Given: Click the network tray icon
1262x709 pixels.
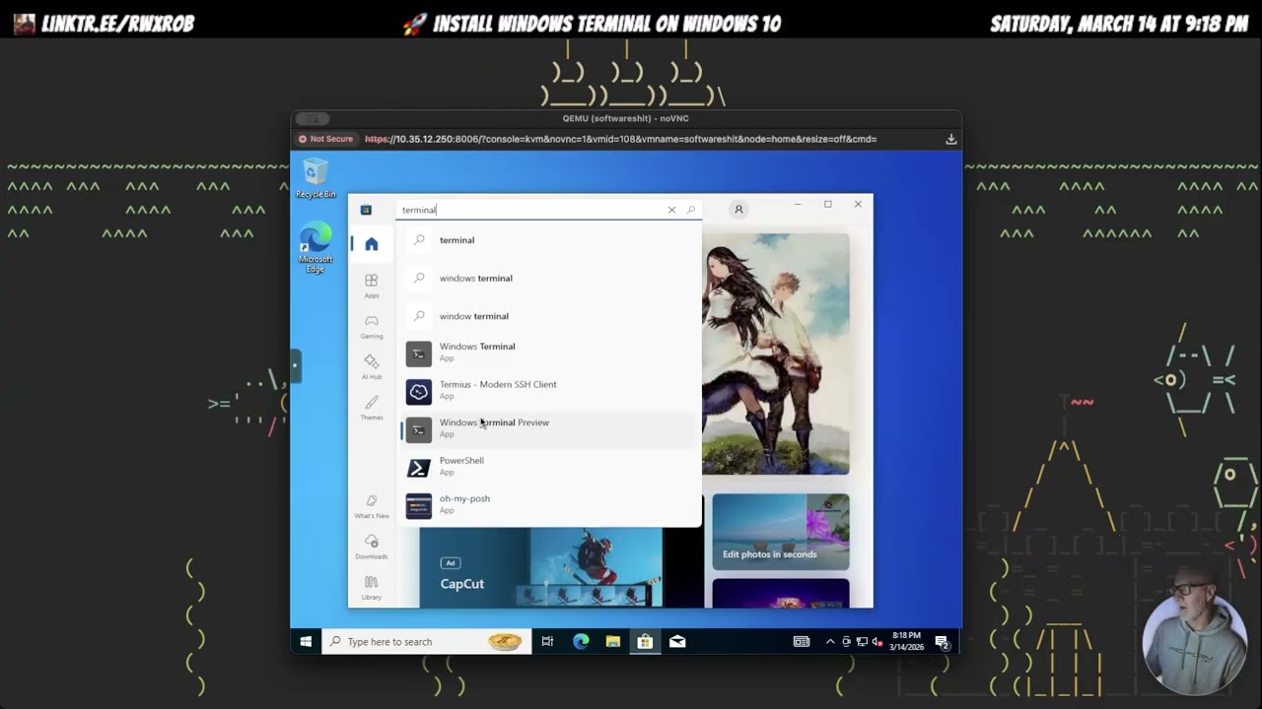Looking at the screenshot, I should [x=862, y=642].
